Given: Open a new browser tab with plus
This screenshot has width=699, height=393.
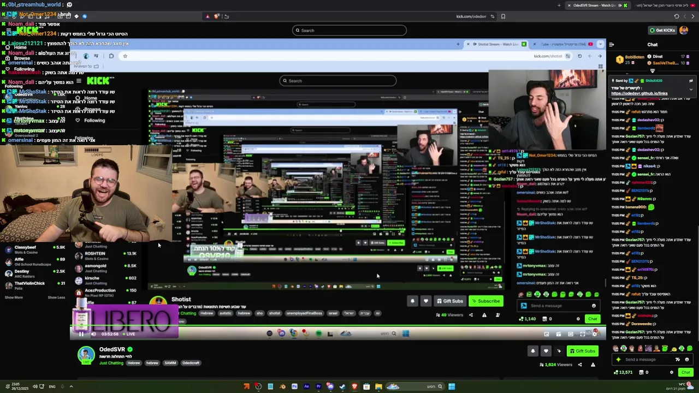Looking at the screenshot, I should (x=559, y=5).
